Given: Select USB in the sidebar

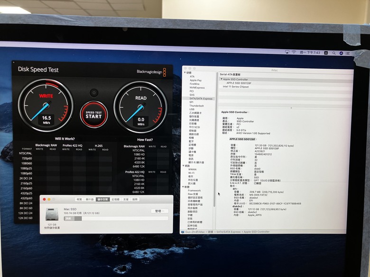Looking at the screenshot, I should click(192, 109).
